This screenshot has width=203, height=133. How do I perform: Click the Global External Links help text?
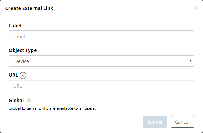pyautogui.click(x=52, y=108)
